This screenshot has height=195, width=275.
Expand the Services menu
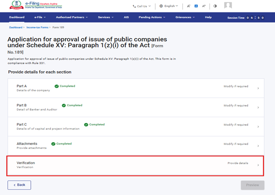[105, 17]
